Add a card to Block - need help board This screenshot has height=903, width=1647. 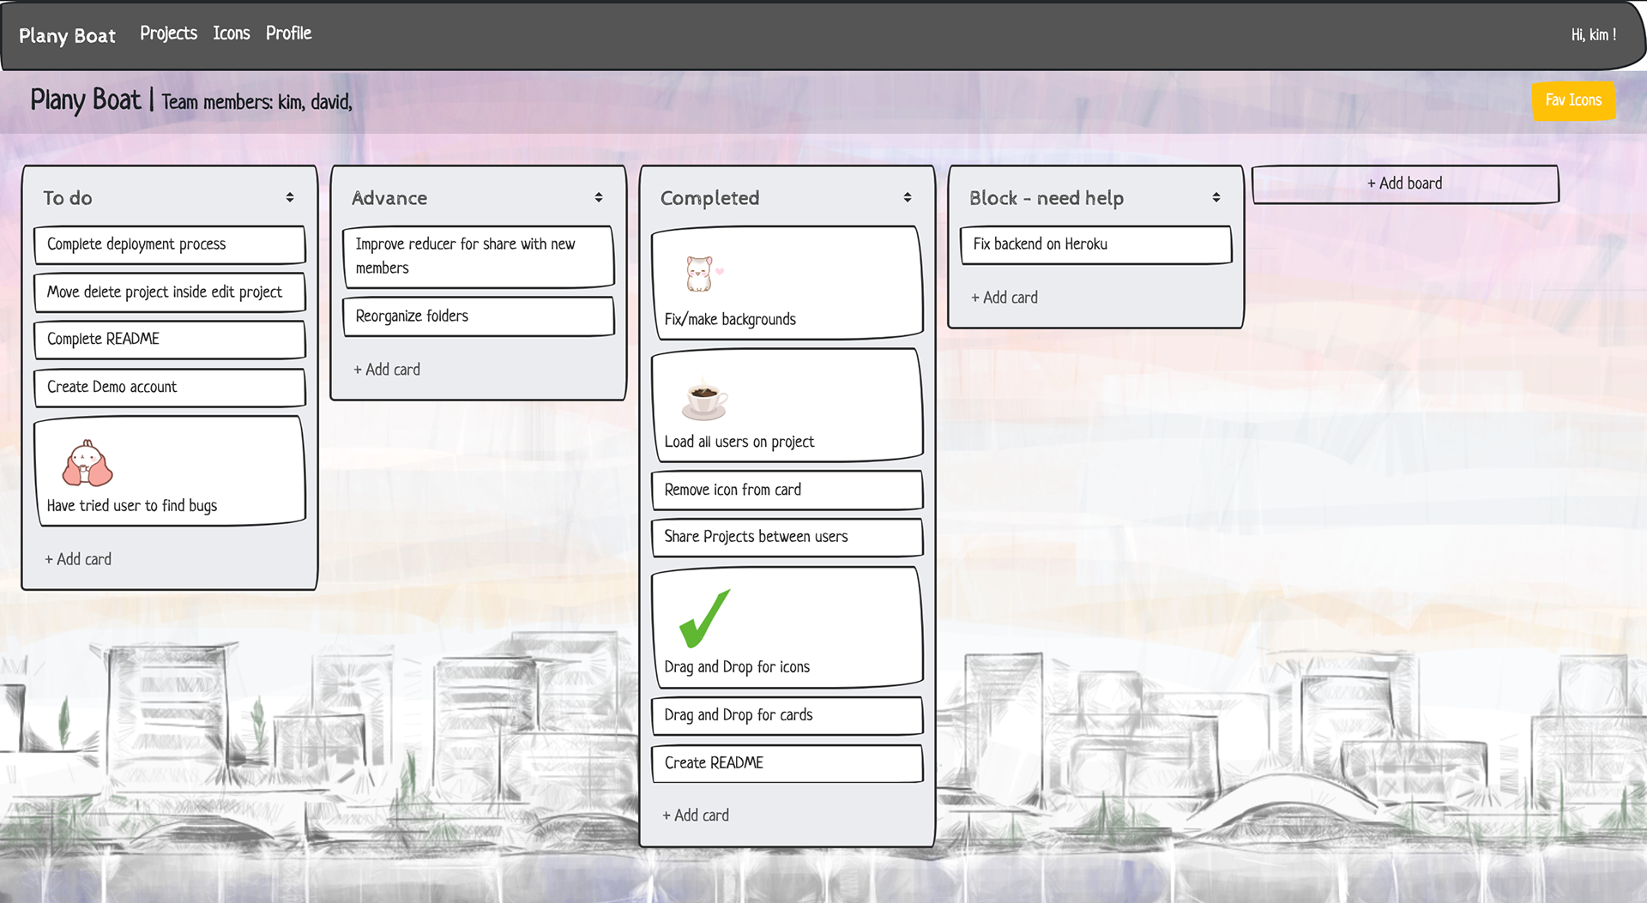[x=1004, y=298]
